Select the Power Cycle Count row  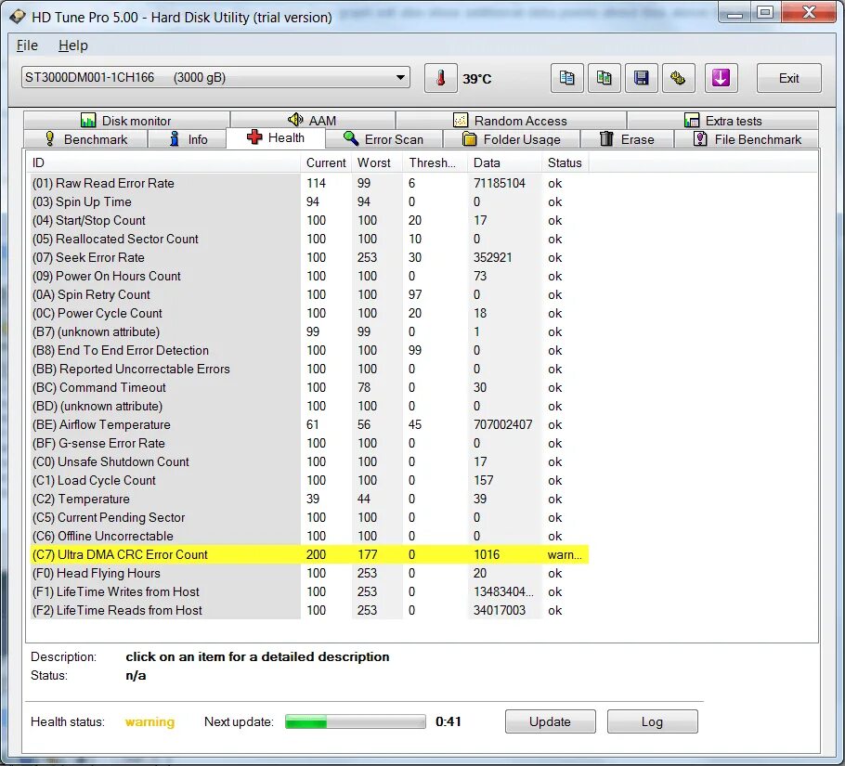point(309,314)
